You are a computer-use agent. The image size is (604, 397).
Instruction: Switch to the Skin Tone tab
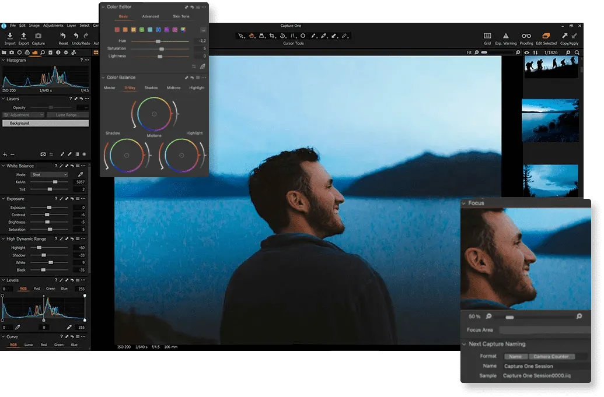(x=181, y=16)
